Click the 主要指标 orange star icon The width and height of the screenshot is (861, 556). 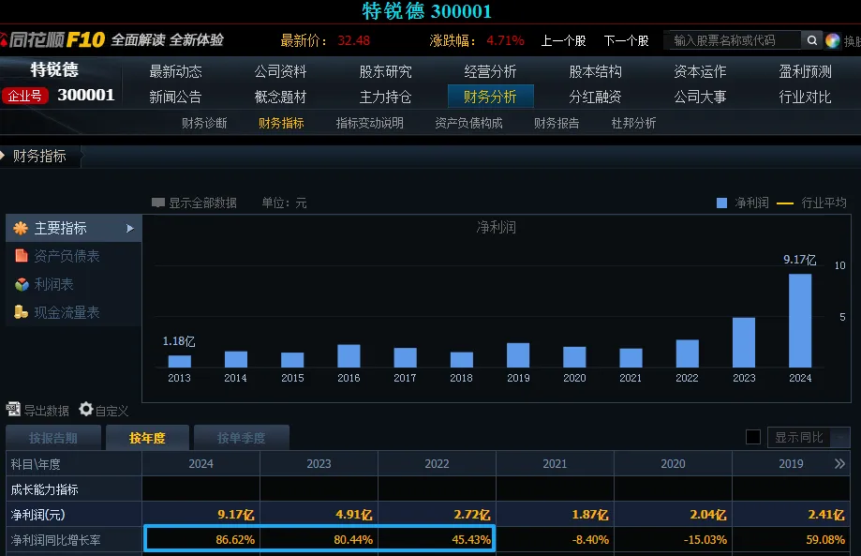coord(21,228)
